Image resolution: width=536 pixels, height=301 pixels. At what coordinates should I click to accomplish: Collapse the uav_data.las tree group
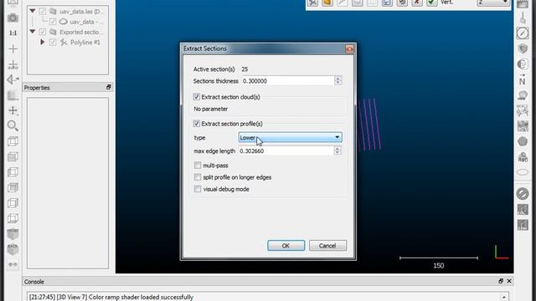(33, 11)
